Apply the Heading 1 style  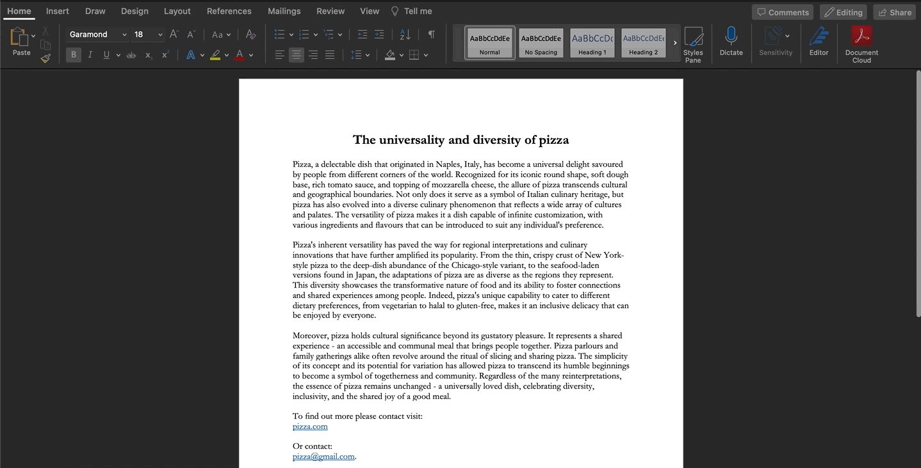click(592, 43)
